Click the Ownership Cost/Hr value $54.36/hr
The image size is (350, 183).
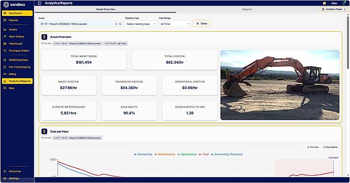pos(129,88)
